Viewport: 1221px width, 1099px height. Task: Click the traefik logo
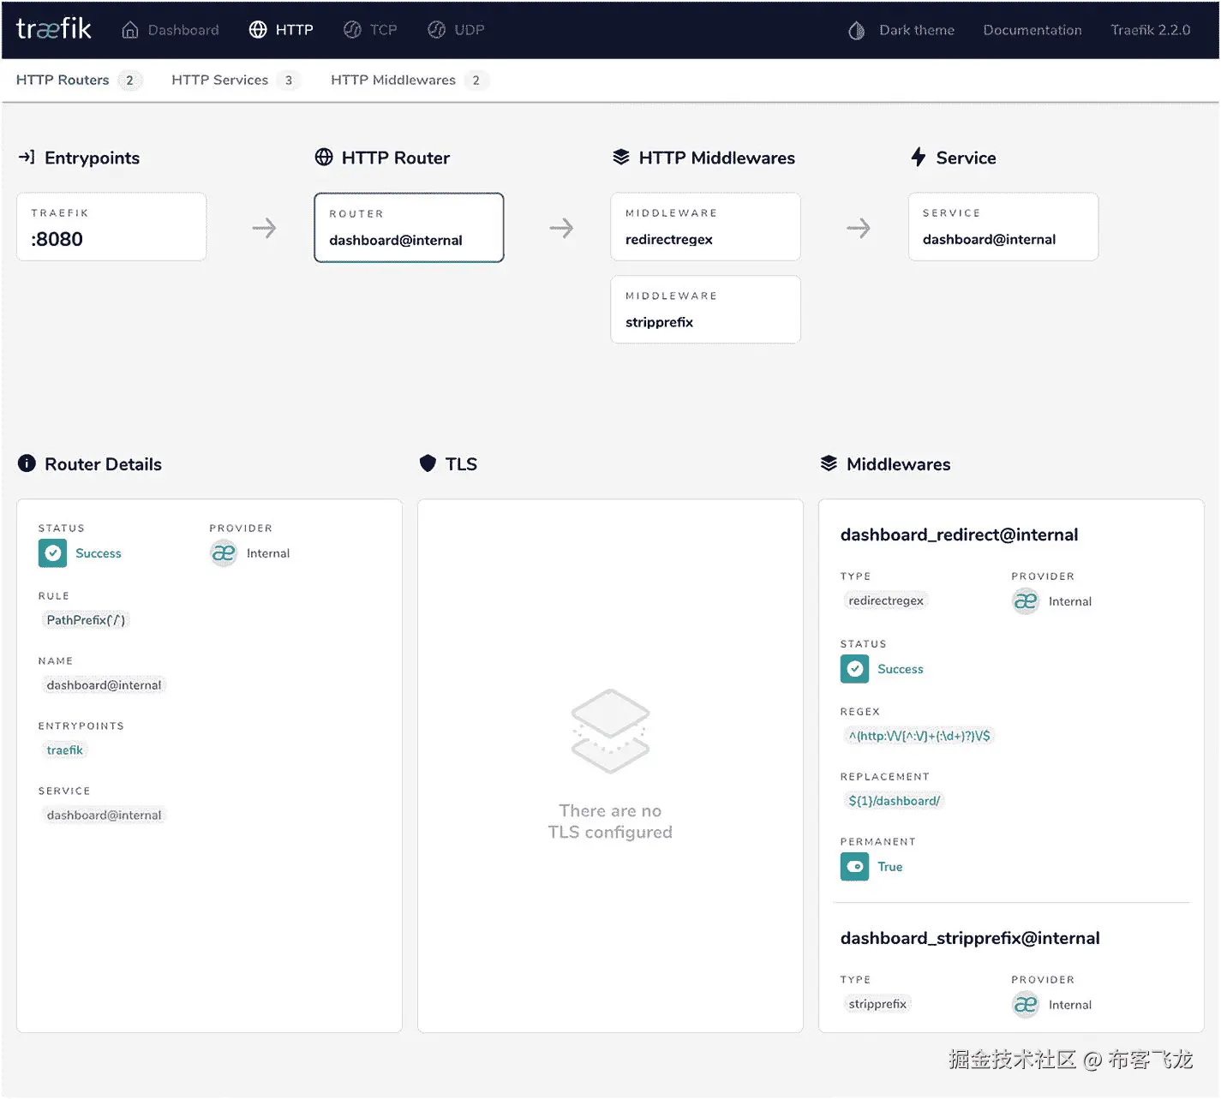(54, 29)
